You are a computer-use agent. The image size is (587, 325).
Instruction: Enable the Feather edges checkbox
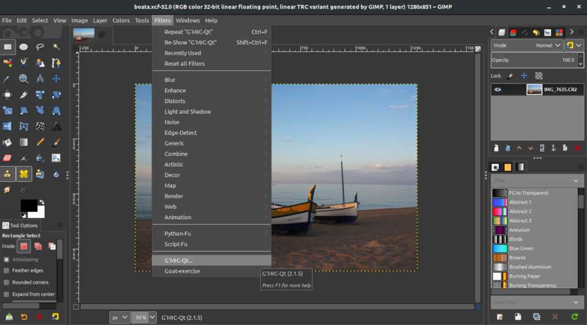coord(7,271)
